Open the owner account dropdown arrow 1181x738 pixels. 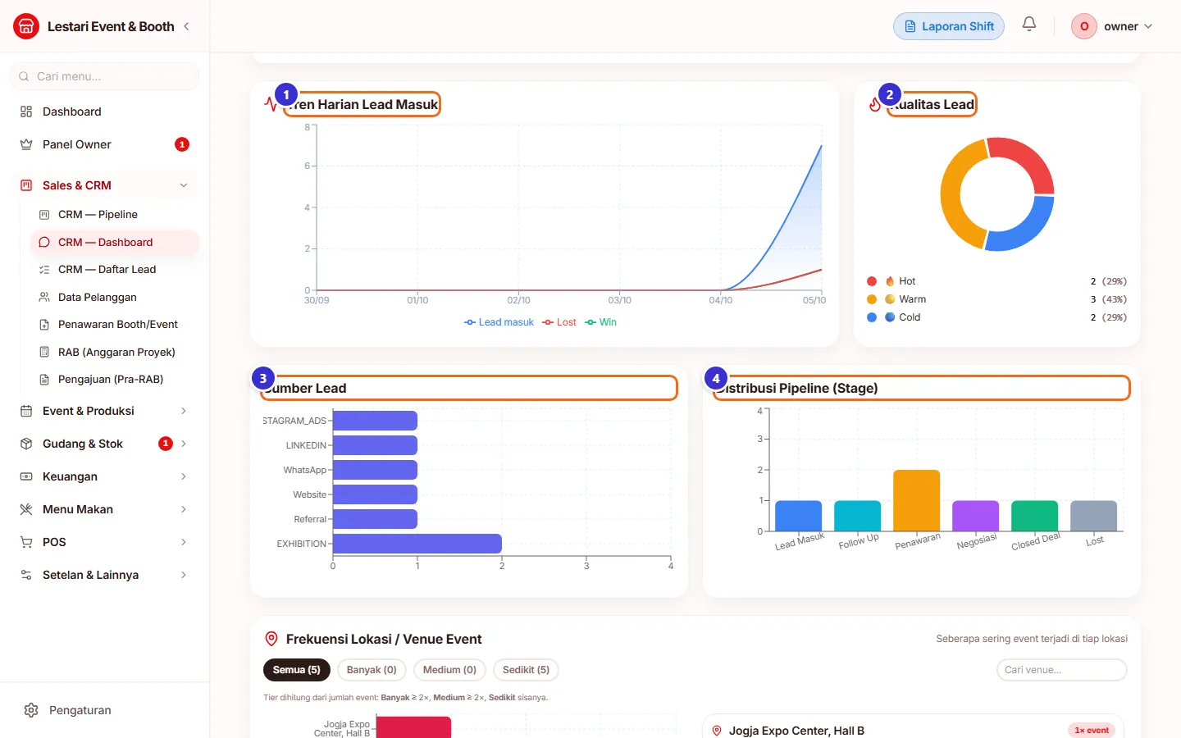click(1148, 26)
